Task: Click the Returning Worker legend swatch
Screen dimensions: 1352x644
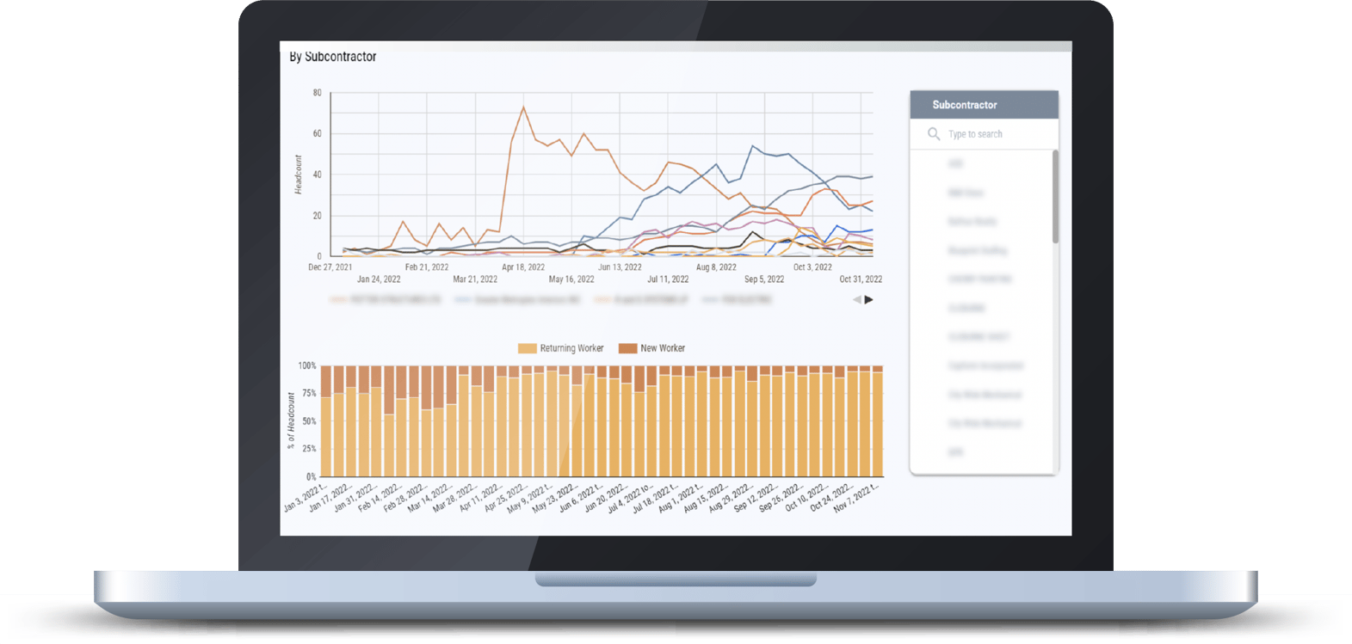Action: coord(527,348)
